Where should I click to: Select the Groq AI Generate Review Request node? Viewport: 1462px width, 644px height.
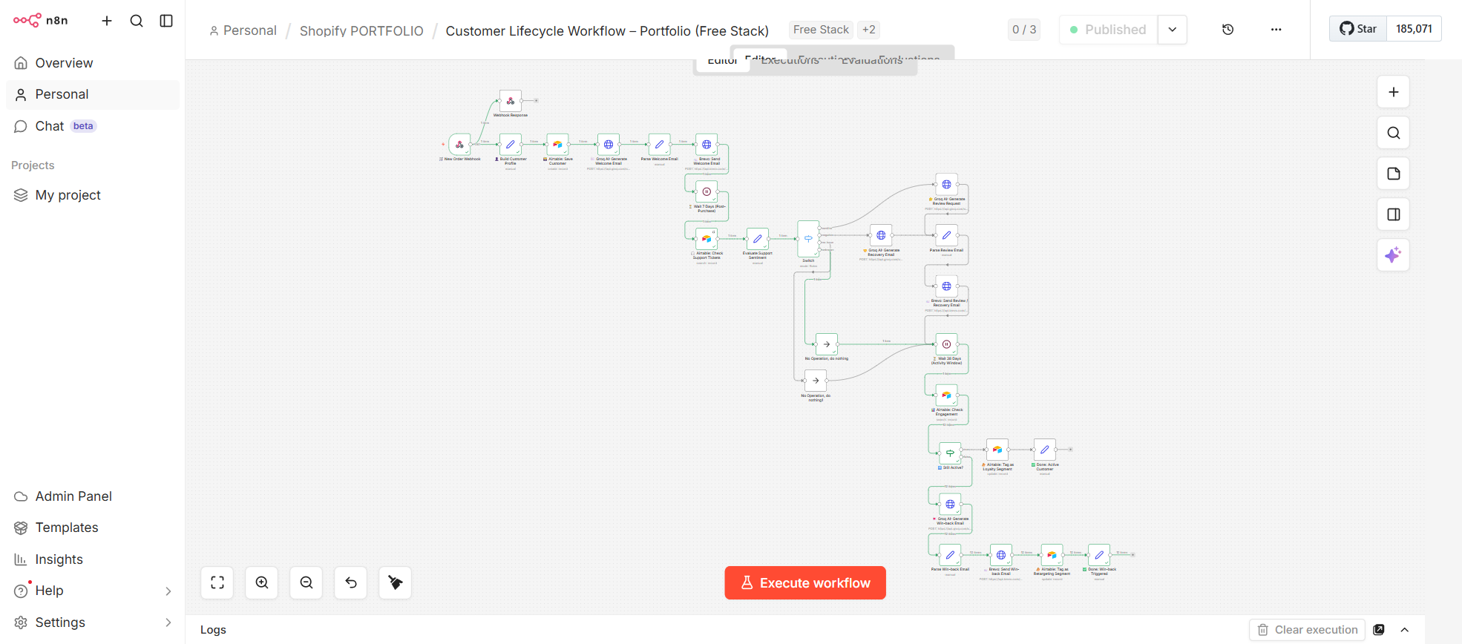pyautogui.click(x=947, y=185)
